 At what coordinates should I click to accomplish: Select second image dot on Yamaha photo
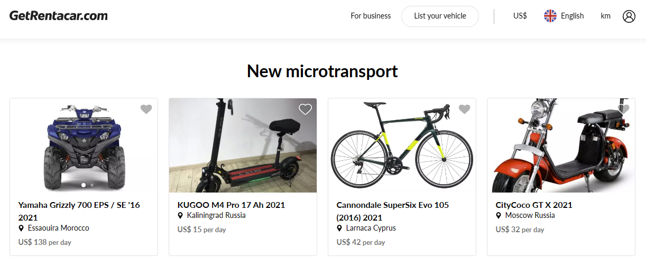point(92,185)
